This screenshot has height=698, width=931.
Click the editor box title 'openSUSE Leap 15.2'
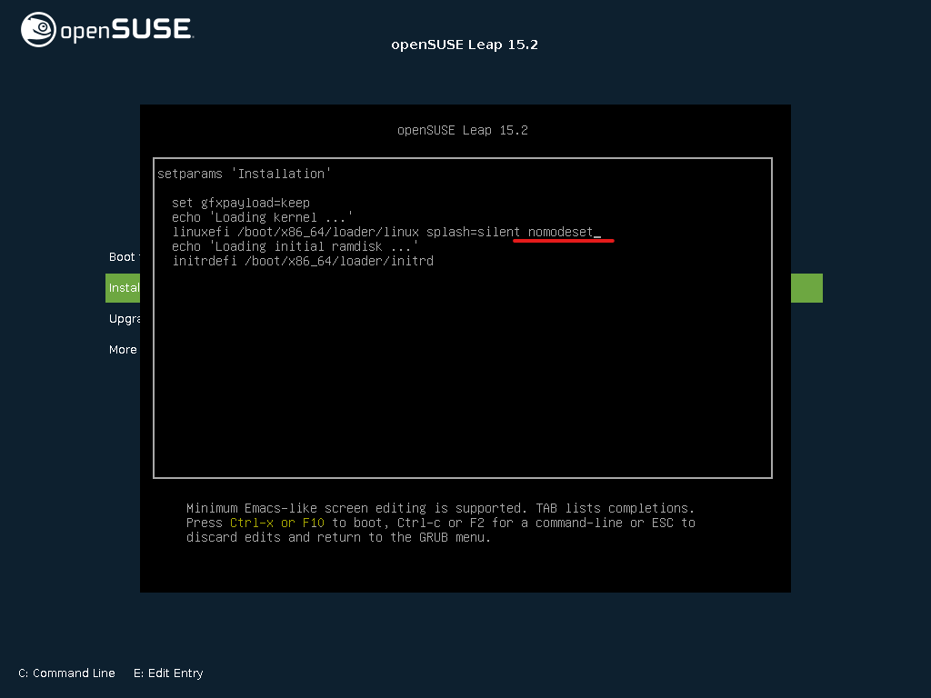click(x=463, y=130)
